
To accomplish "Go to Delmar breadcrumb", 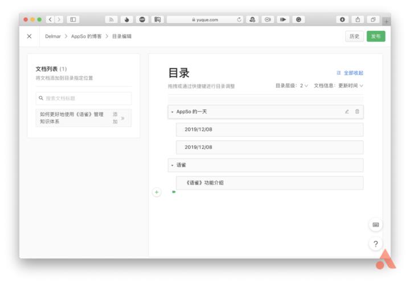I will (53, 36).
